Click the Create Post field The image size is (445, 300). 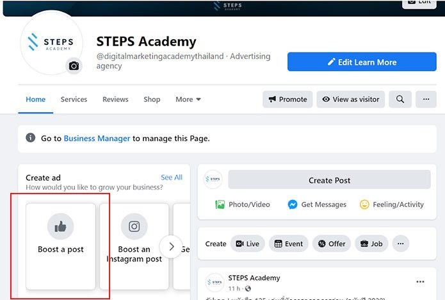click(x=330, y=179)
